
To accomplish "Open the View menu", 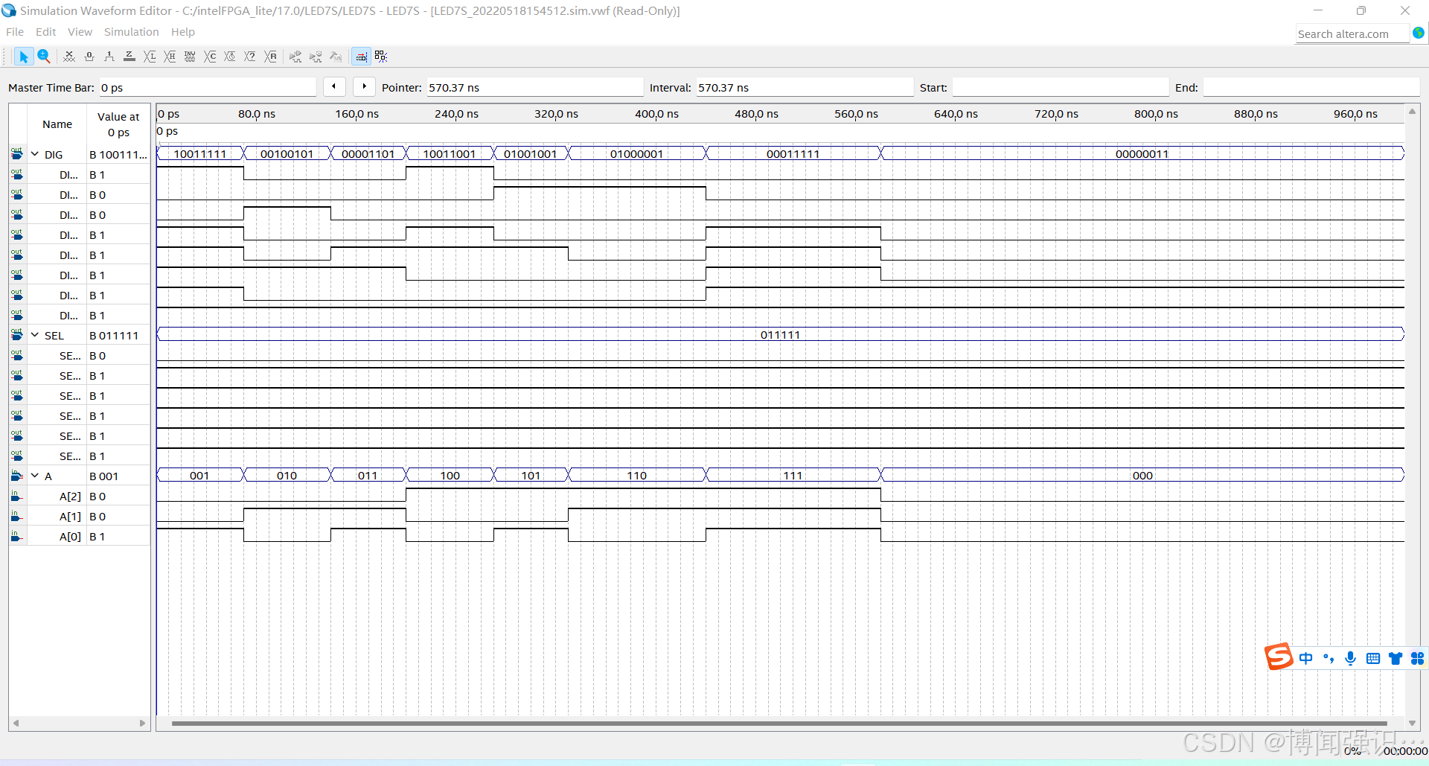I will [x=80, y=32].
